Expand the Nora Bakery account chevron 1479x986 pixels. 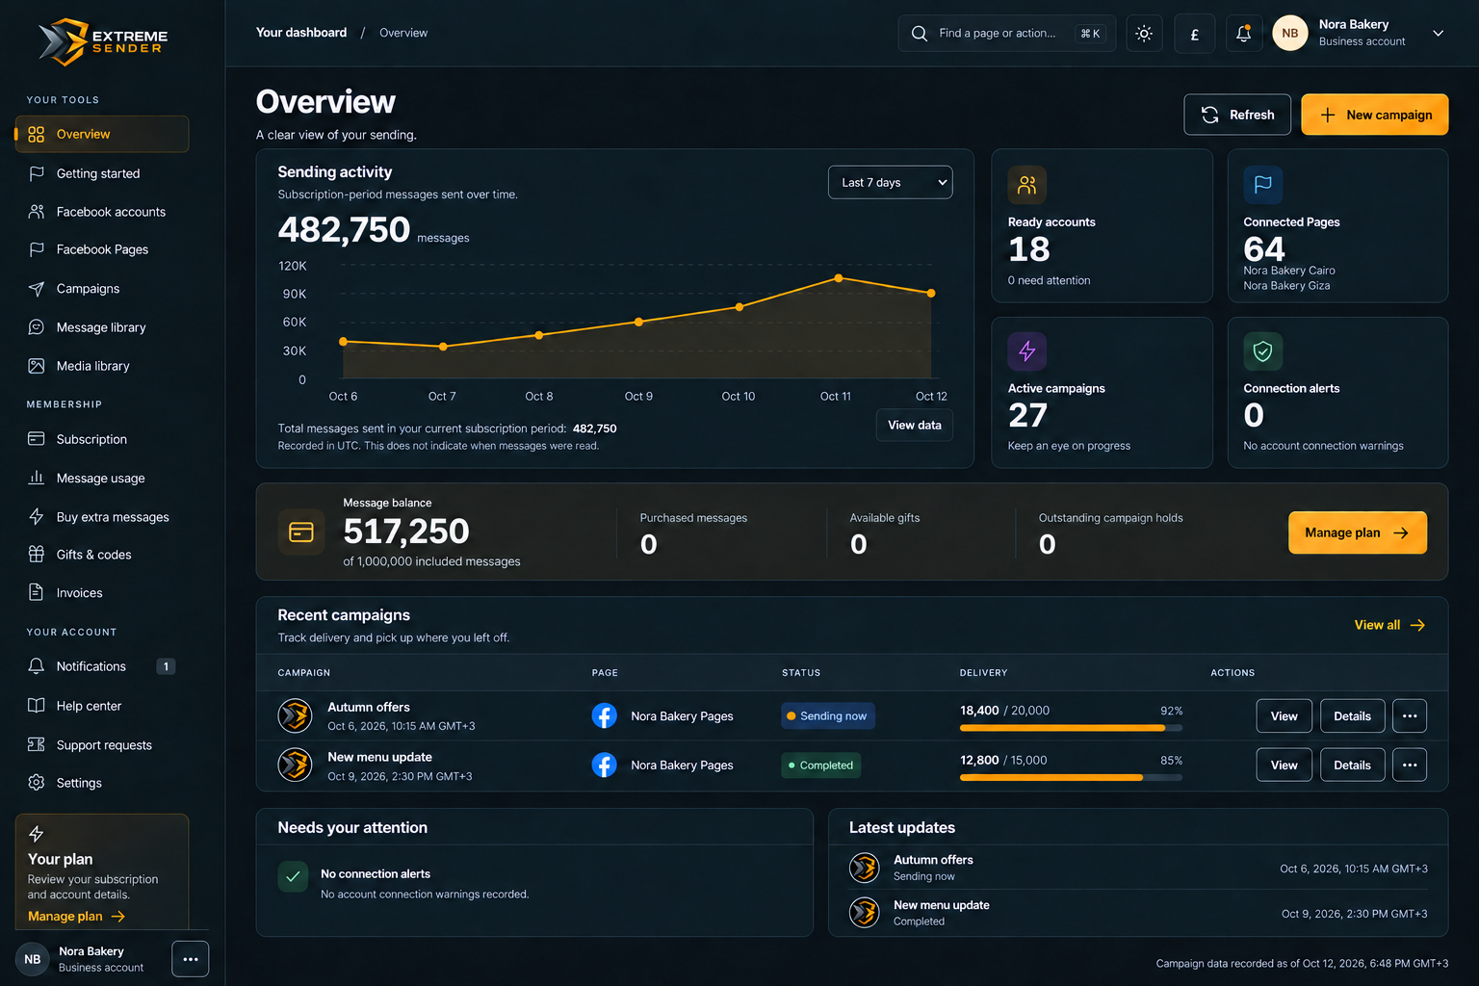[1438, 34]
